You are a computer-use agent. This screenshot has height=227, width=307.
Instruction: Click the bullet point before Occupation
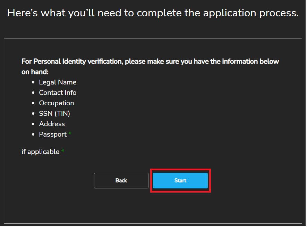point(33,104)
